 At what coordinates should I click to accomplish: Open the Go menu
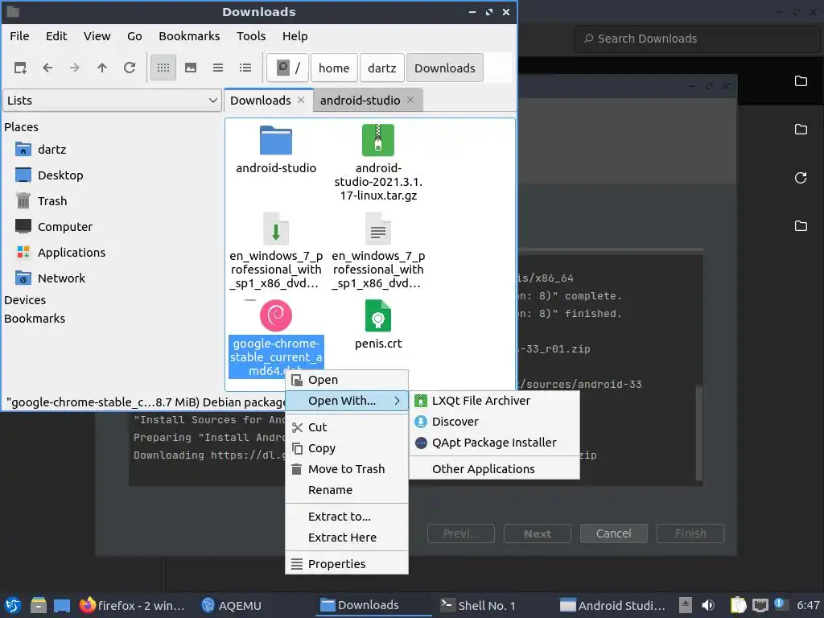pos(134,36)
